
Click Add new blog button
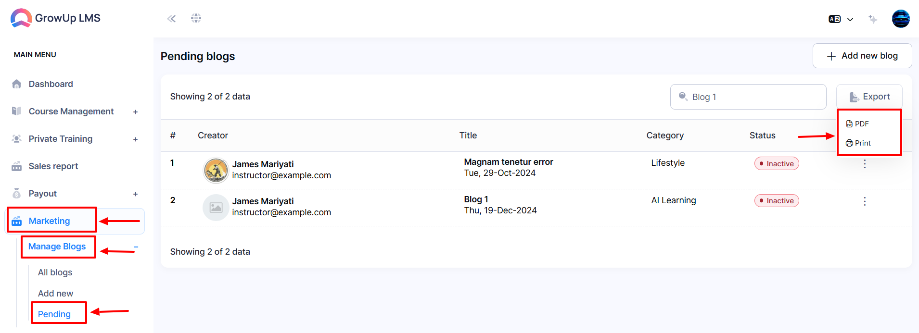pos(862,56)
